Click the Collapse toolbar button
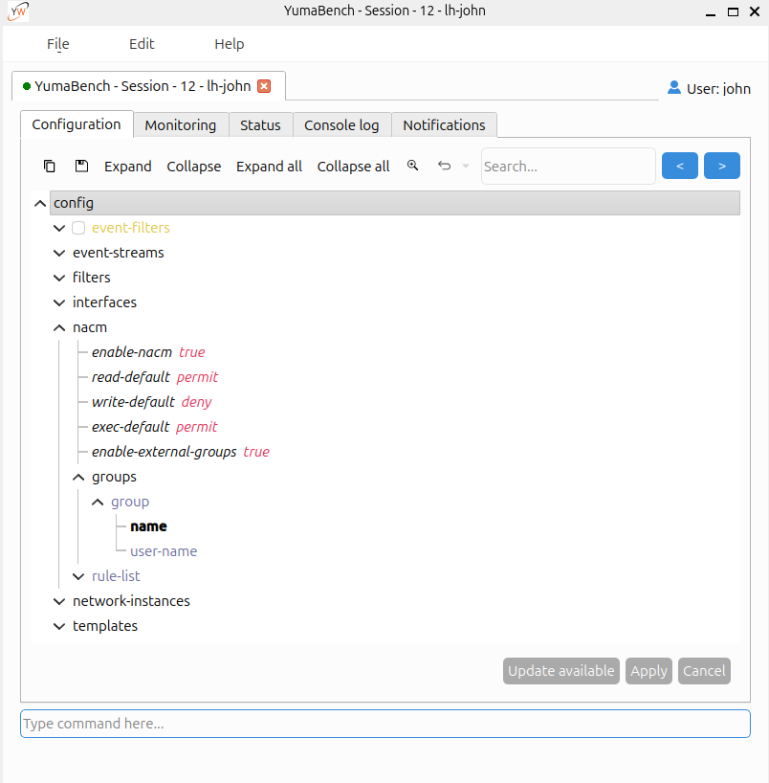 [x=193, y=167]
